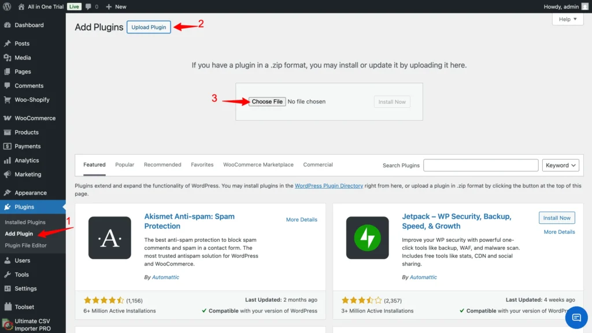This screenshot has height=333, width=592.
Task: Click inside the Search Plugins field
Action: [x=480, y=164]
